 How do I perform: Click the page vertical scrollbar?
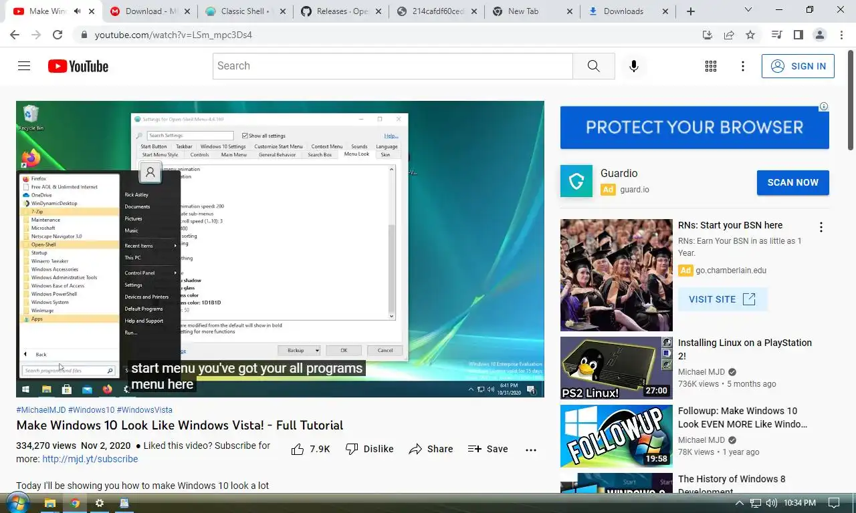851,100
